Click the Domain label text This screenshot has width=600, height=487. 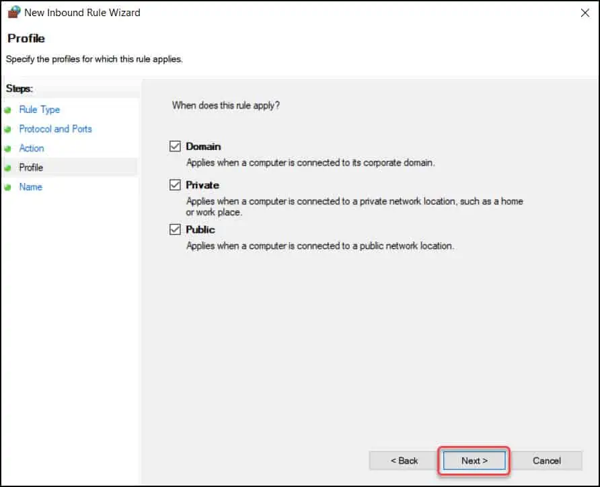(x=203, y=147)
